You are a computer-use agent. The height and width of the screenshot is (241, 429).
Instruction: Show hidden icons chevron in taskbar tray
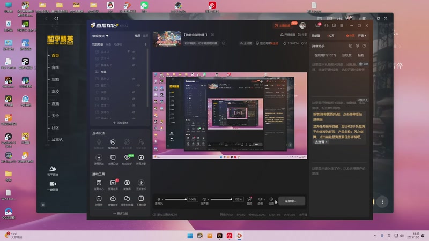pyautogui.click(x=374, y=236)
